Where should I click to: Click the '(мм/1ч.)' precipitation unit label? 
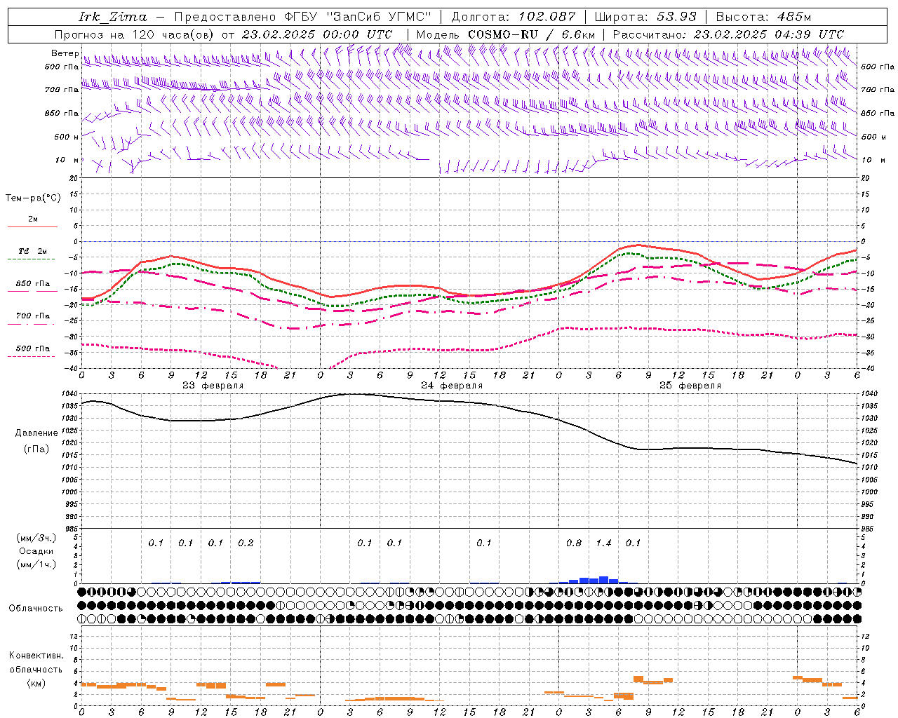coord(36,564)
